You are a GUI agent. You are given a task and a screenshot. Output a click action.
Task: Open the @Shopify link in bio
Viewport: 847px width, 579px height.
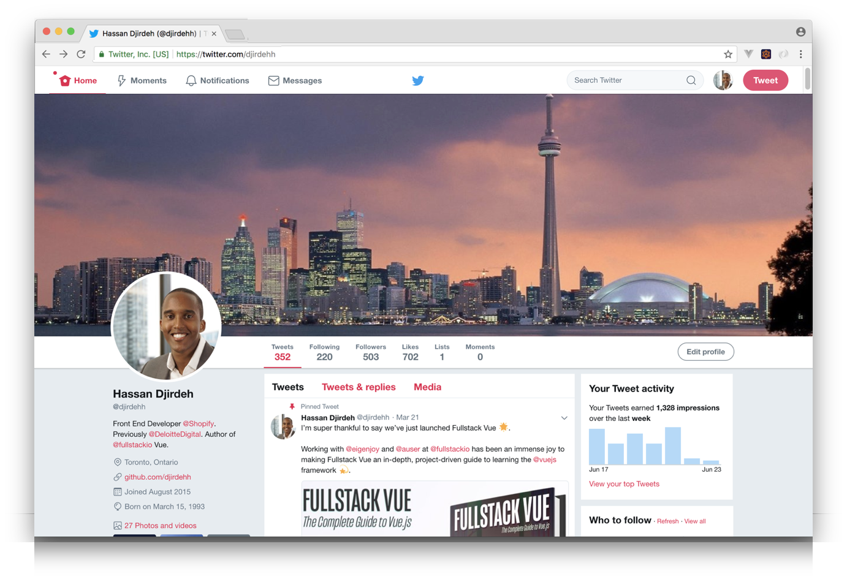click(198, 423)
